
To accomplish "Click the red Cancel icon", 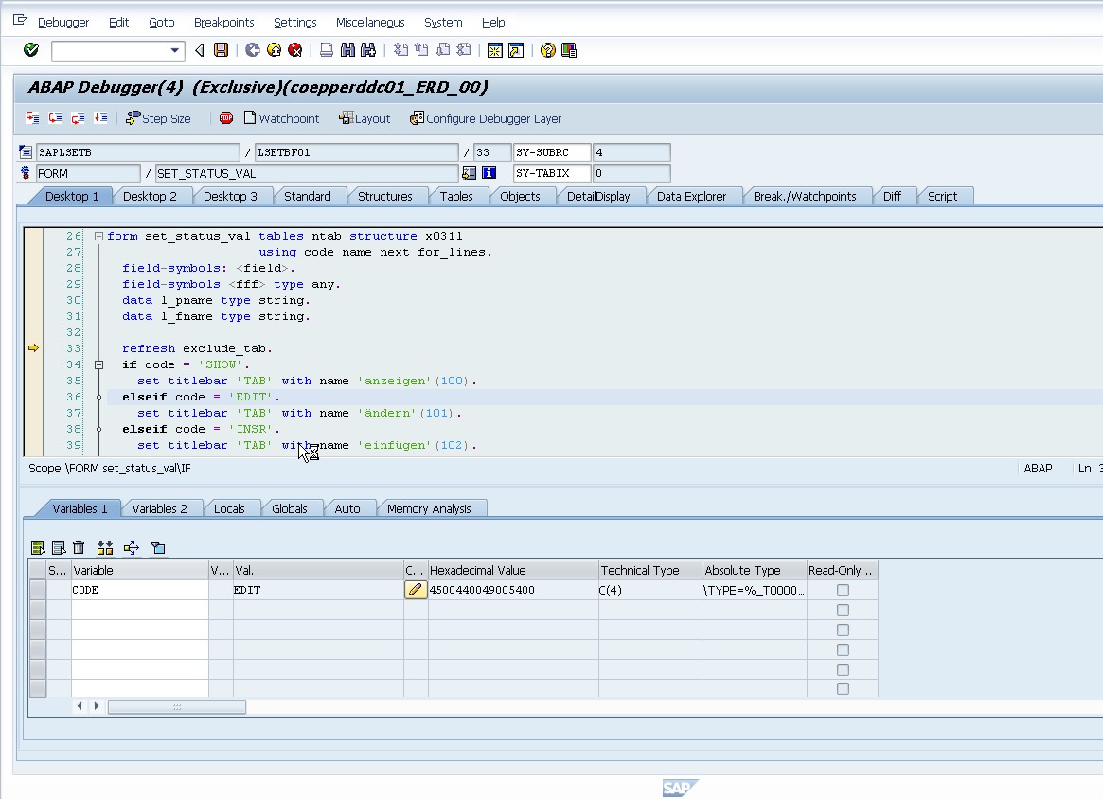I will (x=295, y=50).
